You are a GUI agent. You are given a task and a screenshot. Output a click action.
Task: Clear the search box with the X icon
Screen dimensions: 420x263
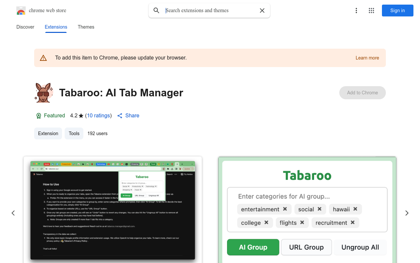pos(262,11)
